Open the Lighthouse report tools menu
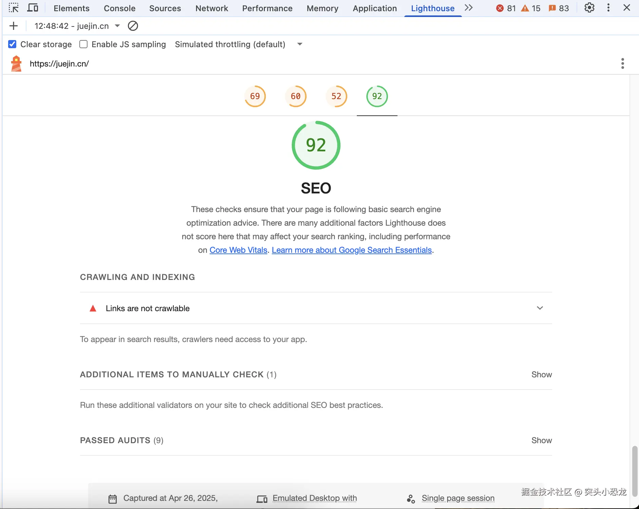 click(622, 63)
